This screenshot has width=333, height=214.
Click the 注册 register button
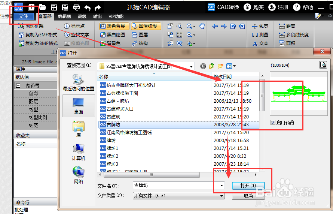click(x=278, y=7)
